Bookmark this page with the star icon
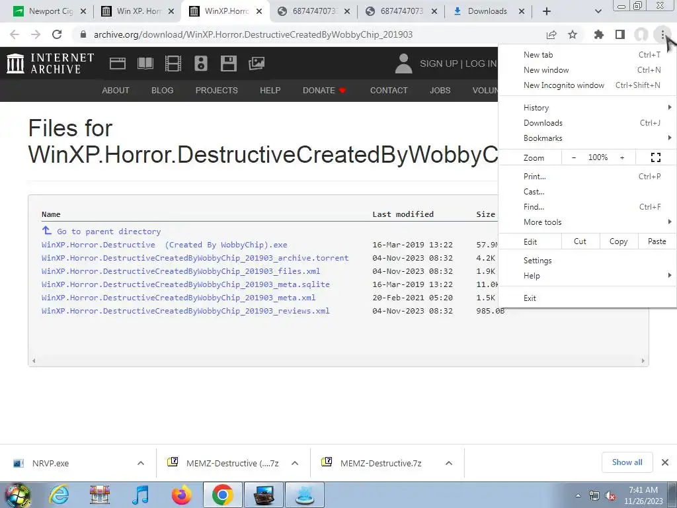Image resolution: width=677 pixels, height=508 pixels. pos(573,34)
